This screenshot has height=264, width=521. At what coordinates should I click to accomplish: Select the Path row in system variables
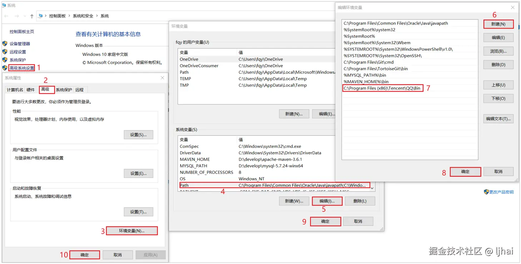coord(274,185)
